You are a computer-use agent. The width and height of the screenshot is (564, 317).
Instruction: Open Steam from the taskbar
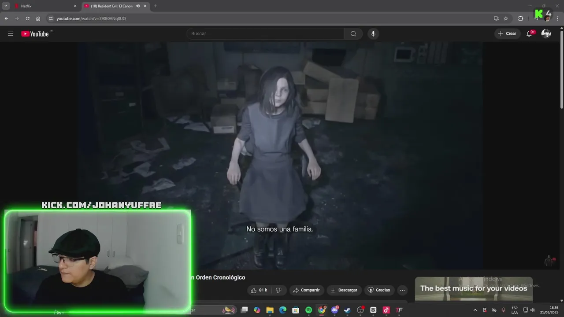pyautogui.click(x=347, y=310)
